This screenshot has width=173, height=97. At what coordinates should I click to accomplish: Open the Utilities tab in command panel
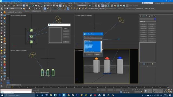coord(155,16)
